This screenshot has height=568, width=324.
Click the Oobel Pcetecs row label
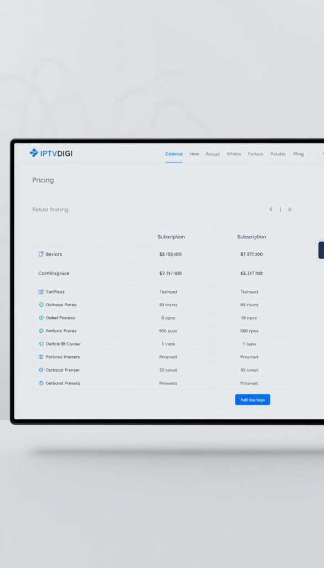click(60, 318)
